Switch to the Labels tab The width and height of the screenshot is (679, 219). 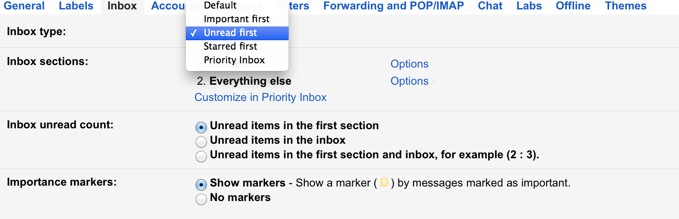(x=76, y=6)
